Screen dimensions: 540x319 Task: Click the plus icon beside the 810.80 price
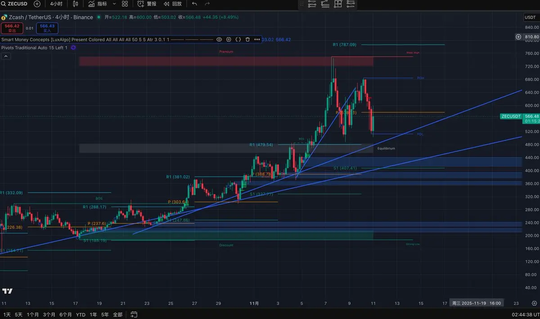518,37
